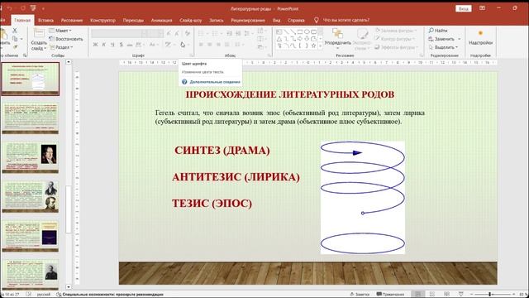529x298 pixels.
Task: Decrease font size icon
Action: [177, 33]
